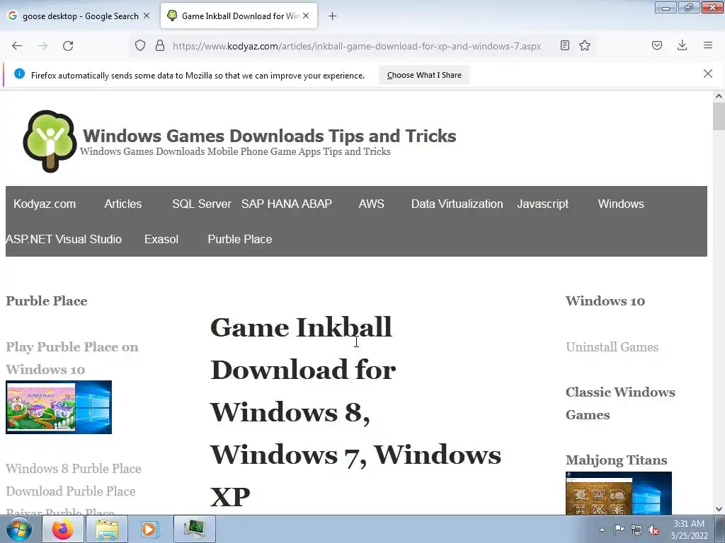Open the AWS menu item
Screen dimensions: 725x543
coord(371,204)
